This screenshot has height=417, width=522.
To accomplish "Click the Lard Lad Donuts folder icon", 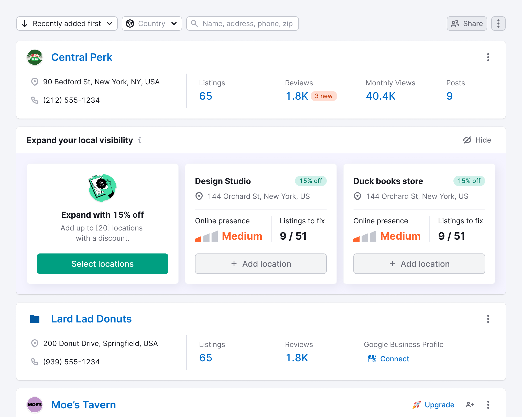I will point(35,319).
